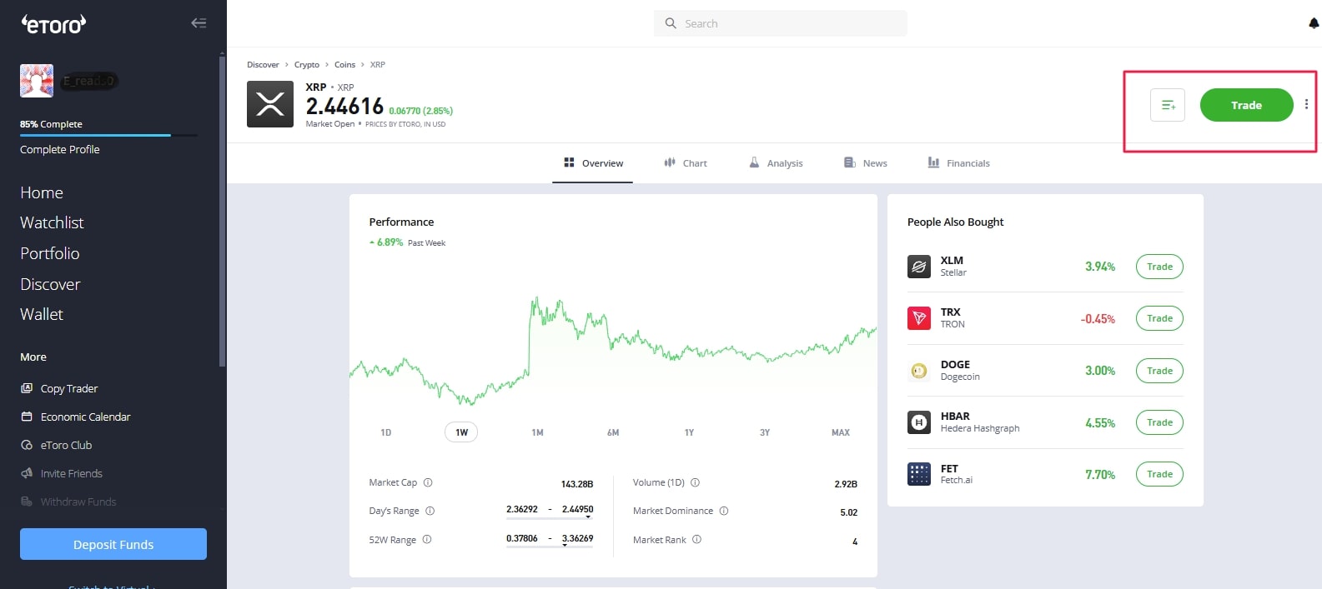Collapse the sidebar with the arrow icon
1322x589 pixels.
[x=199, y=23]
